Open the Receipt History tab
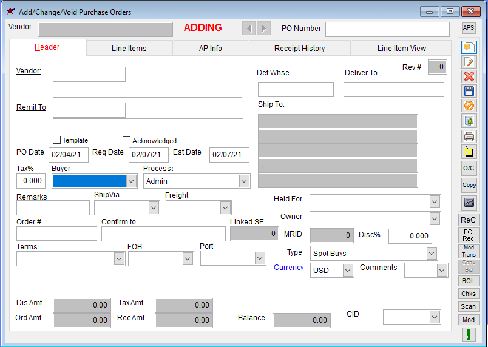488x347 pixels. tap(299, 49)
